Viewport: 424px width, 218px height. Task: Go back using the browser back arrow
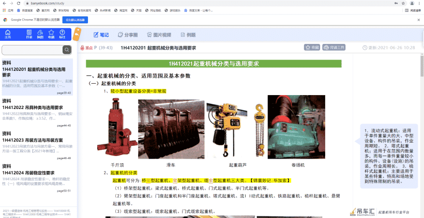coord(4,3)
